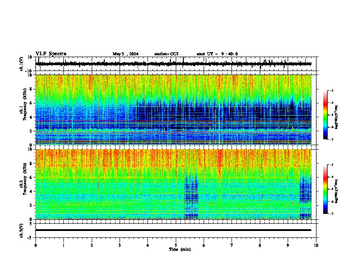Click the ch.2 spectrogram panel
Screen dimensions: 356x275
pos(174,184)
